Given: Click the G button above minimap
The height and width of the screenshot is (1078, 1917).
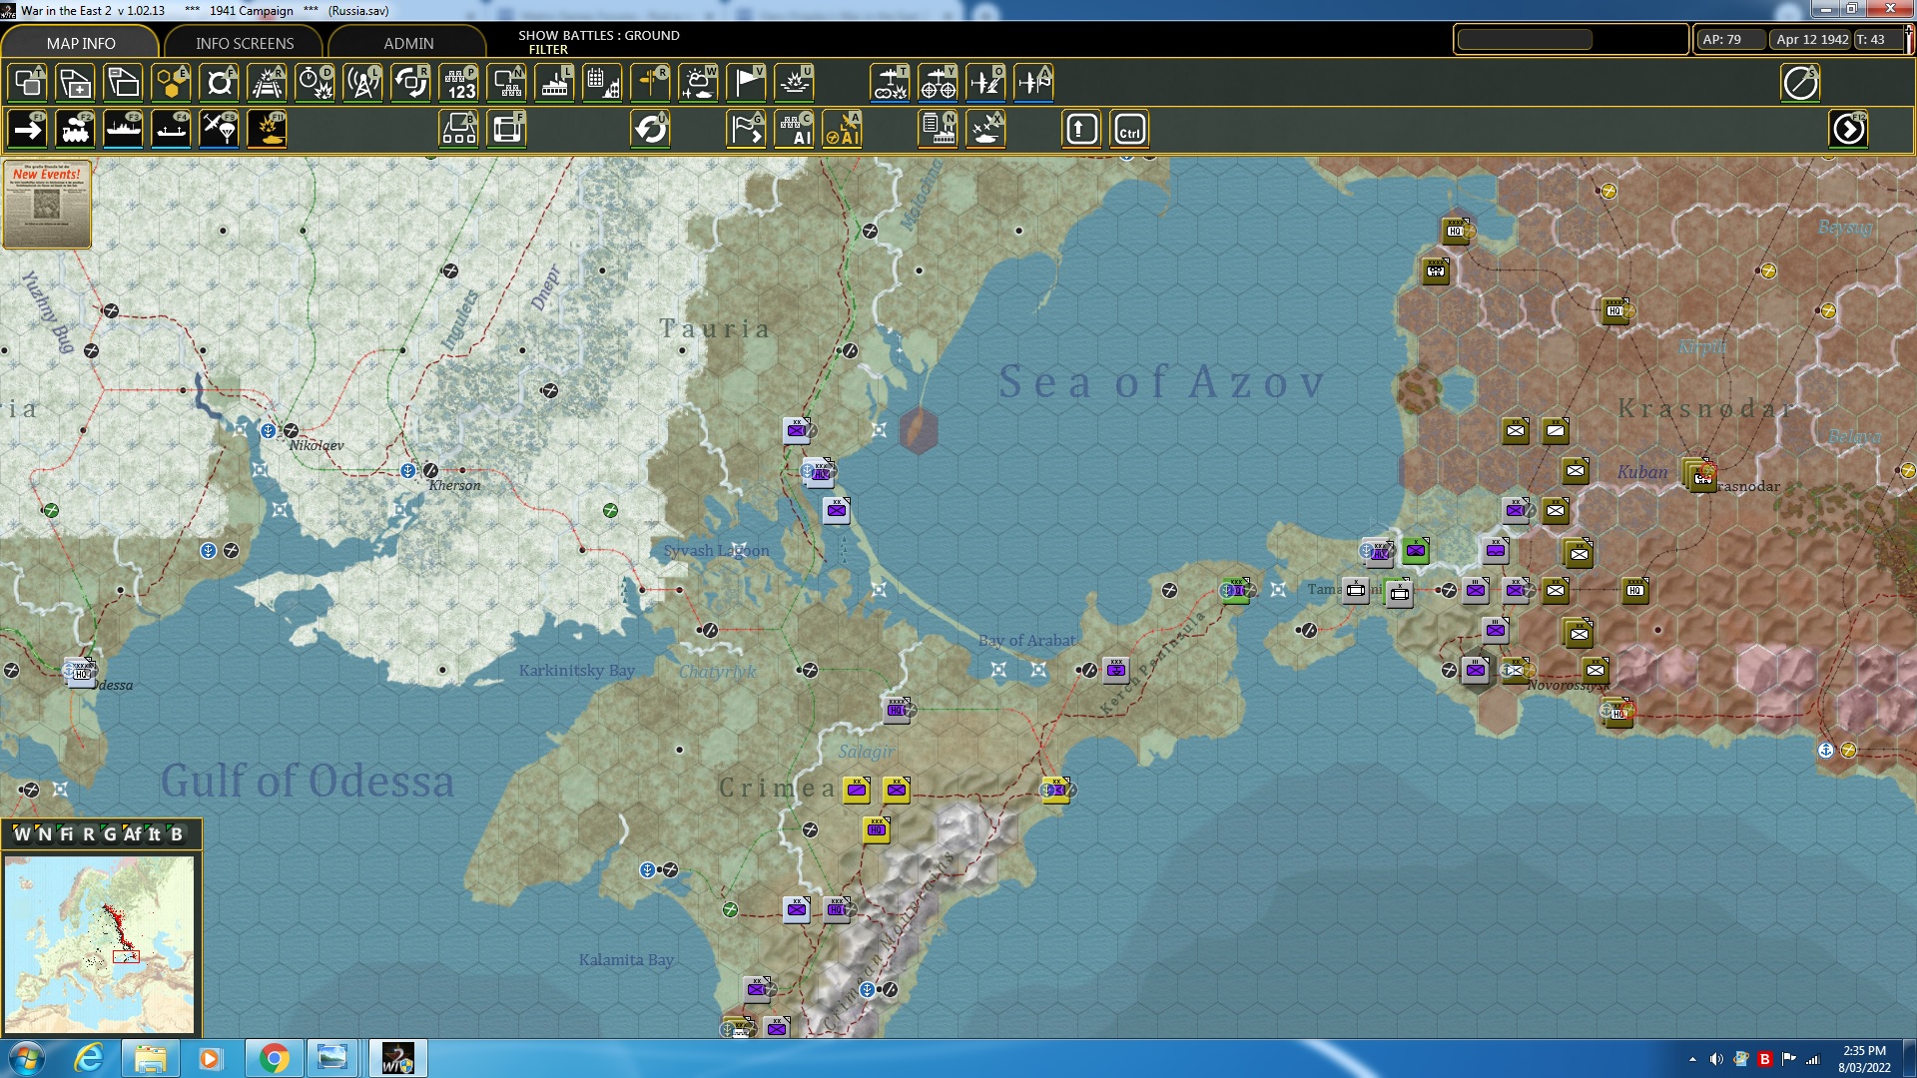Looking at the screenshot, I should [x=110, y=834].
